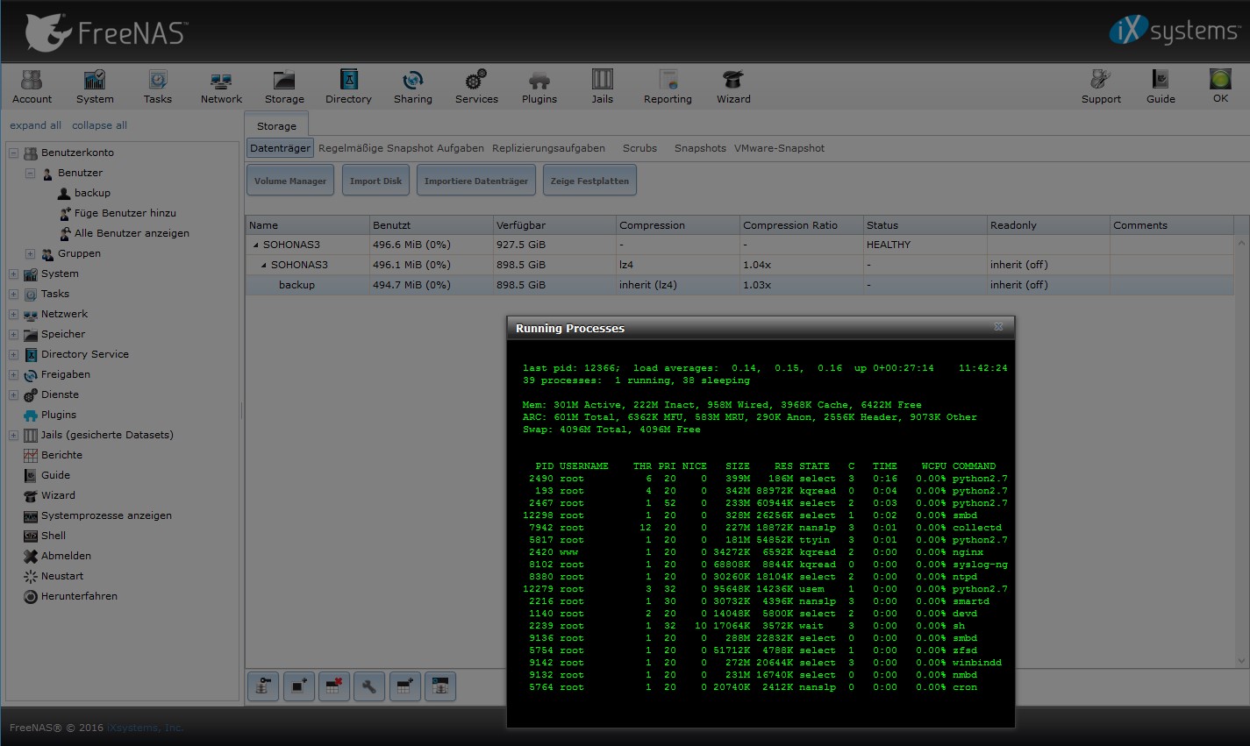Click the first icon in the bottom dataset toolbar
Image resolution: width=1250 pixels, height=746 pixels.
coord(263,686)
